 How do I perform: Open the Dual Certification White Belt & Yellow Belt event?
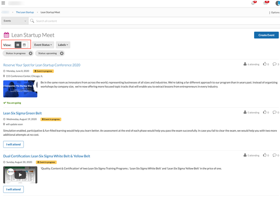(x=46, y=156)
